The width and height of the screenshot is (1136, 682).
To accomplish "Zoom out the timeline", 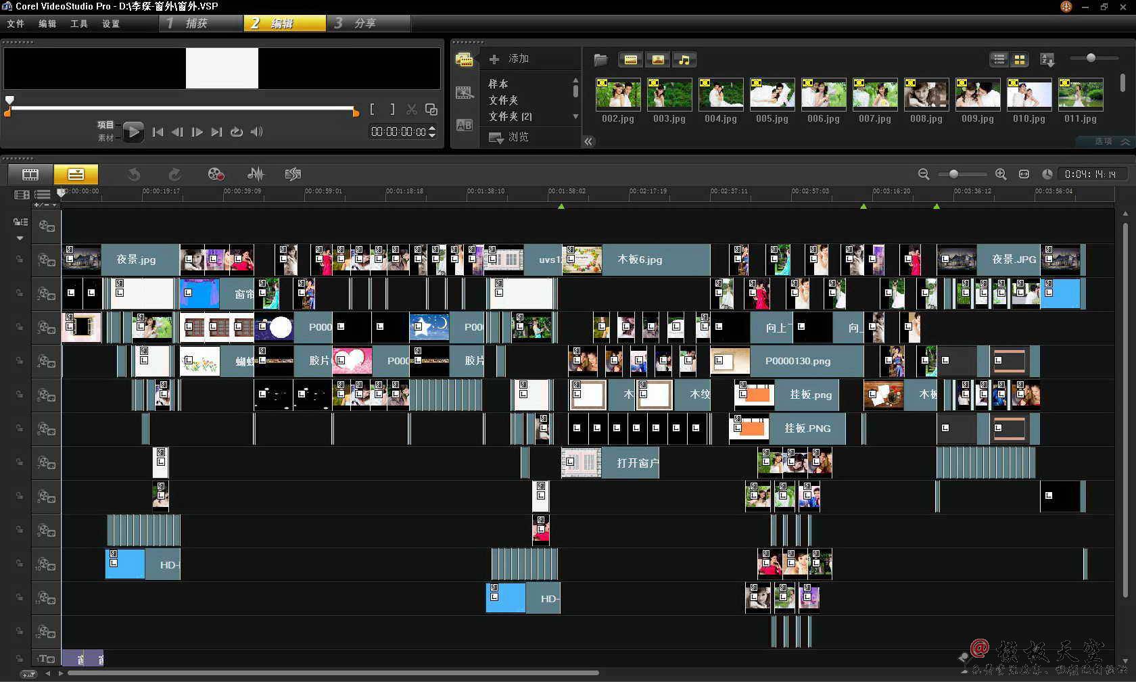I will tap(924, 174).
